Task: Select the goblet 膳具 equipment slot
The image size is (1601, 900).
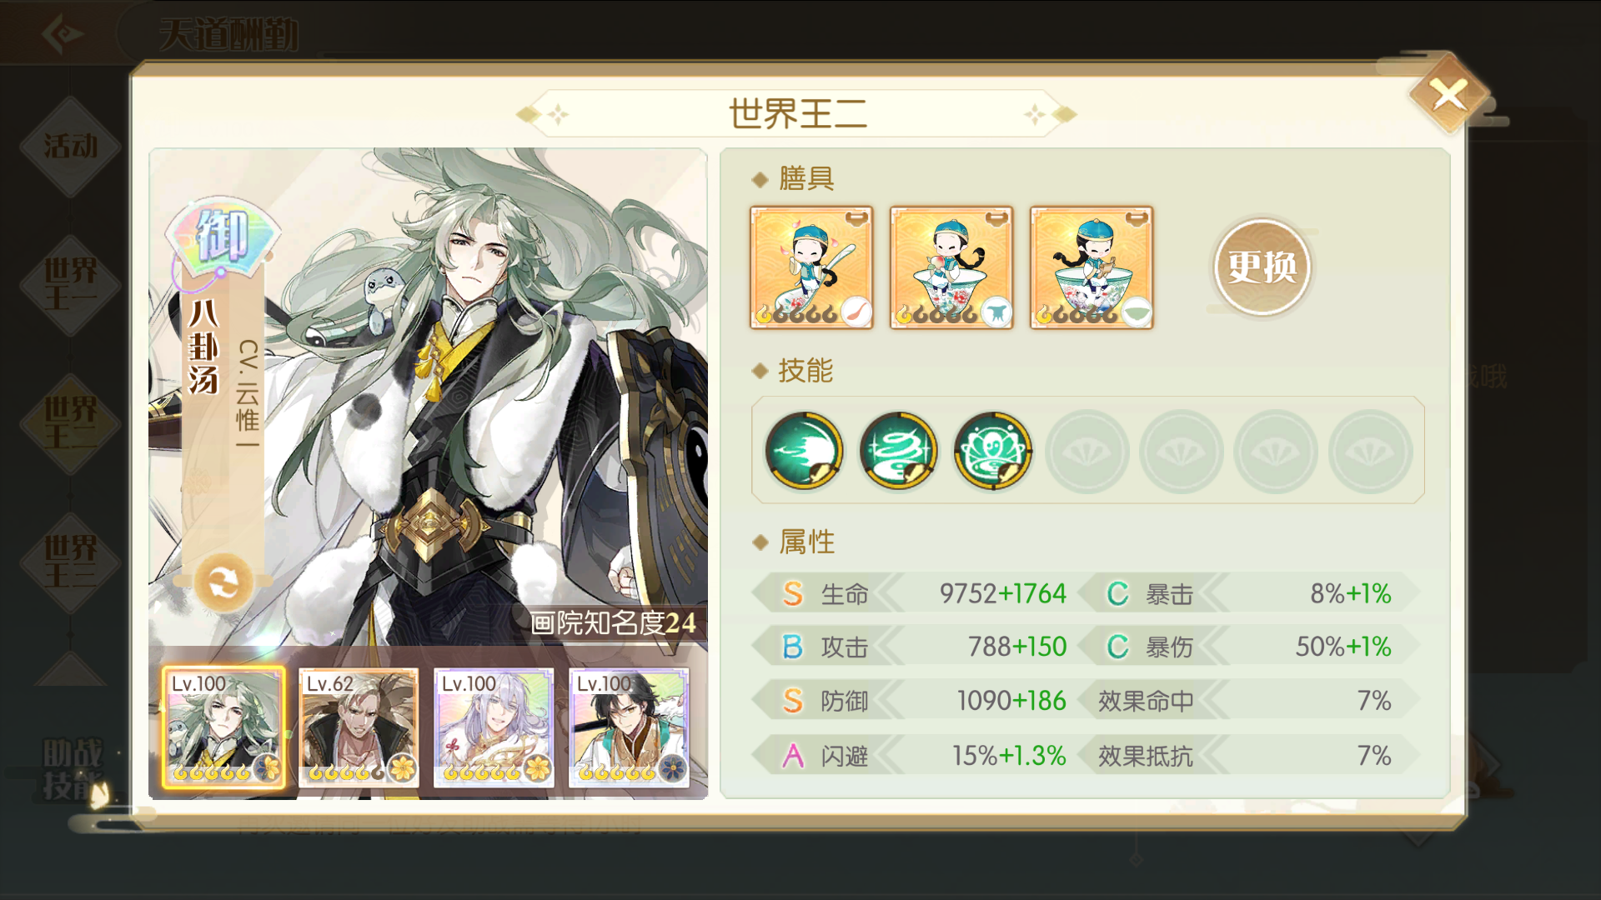Action: point(951,267)
